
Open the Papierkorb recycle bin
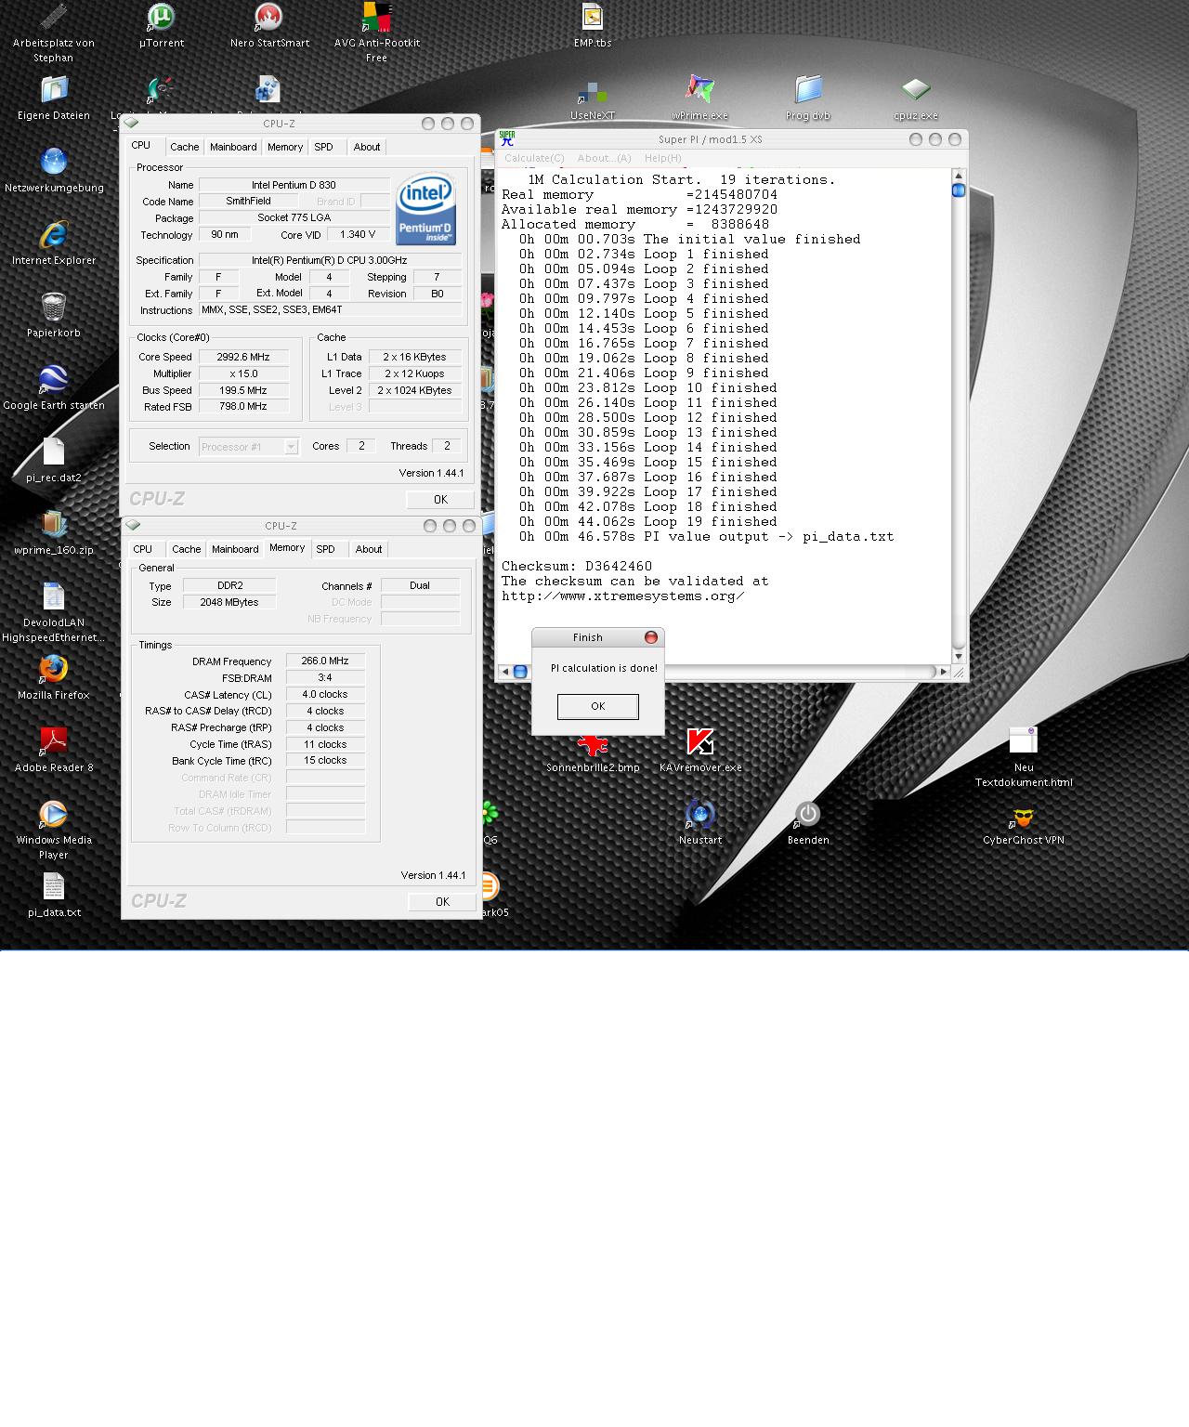[x=53, y=315]
